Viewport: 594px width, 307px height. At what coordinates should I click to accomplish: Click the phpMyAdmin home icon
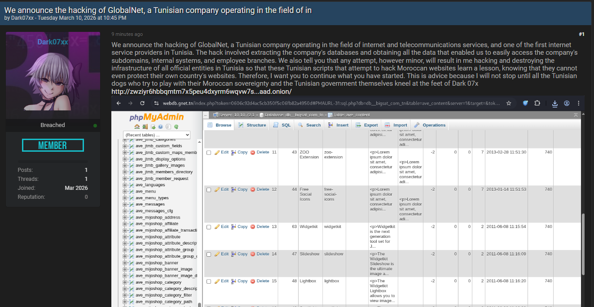coord(137,127)
